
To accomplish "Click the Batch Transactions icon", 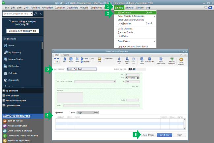I will click(161, 59).
